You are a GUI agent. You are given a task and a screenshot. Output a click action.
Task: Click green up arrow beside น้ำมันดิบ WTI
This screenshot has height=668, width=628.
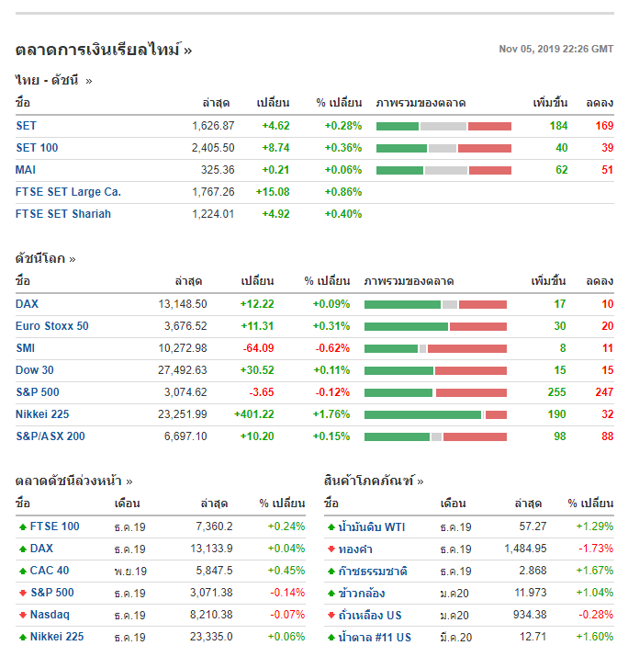(331, 527)
